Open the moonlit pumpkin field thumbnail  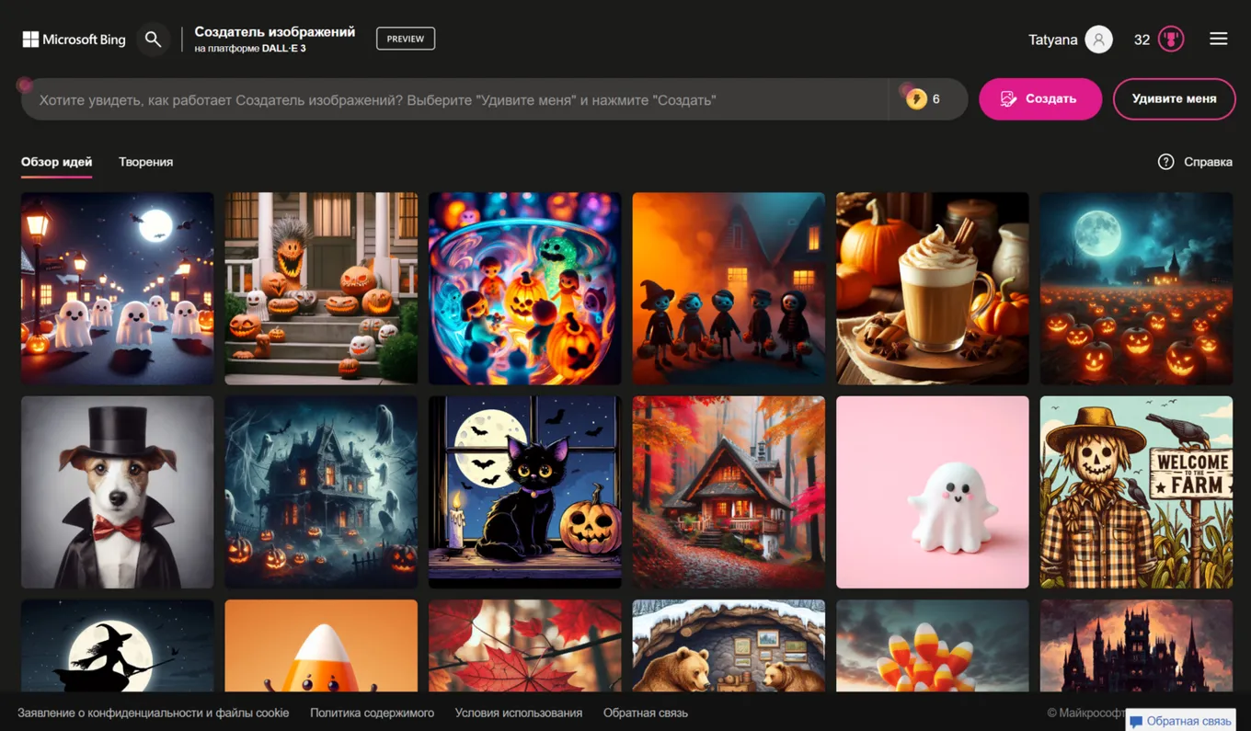pos(1136,288)
